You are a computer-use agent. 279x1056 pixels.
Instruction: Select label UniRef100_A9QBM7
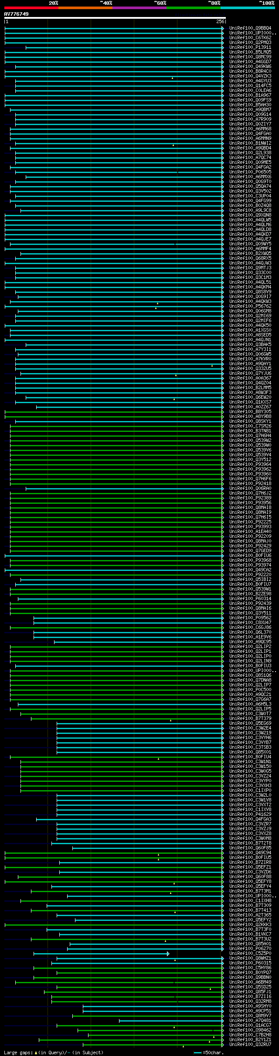coord(250,110)
